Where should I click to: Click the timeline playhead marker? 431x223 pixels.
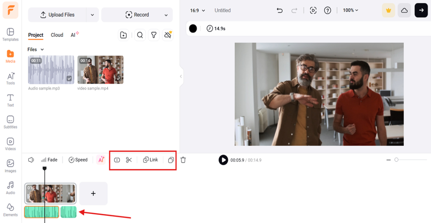point(44,168)
